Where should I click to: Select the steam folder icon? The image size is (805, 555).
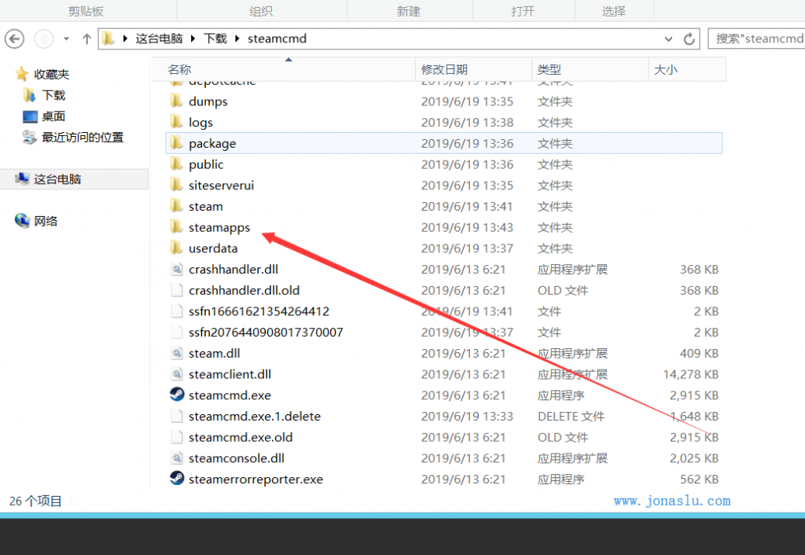tap(176, 206)
